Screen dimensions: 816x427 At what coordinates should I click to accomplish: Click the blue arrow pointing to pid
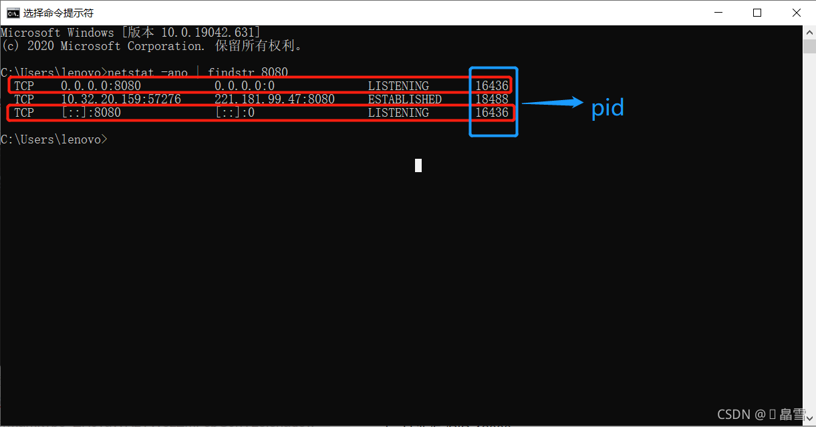tap(552, 102)
